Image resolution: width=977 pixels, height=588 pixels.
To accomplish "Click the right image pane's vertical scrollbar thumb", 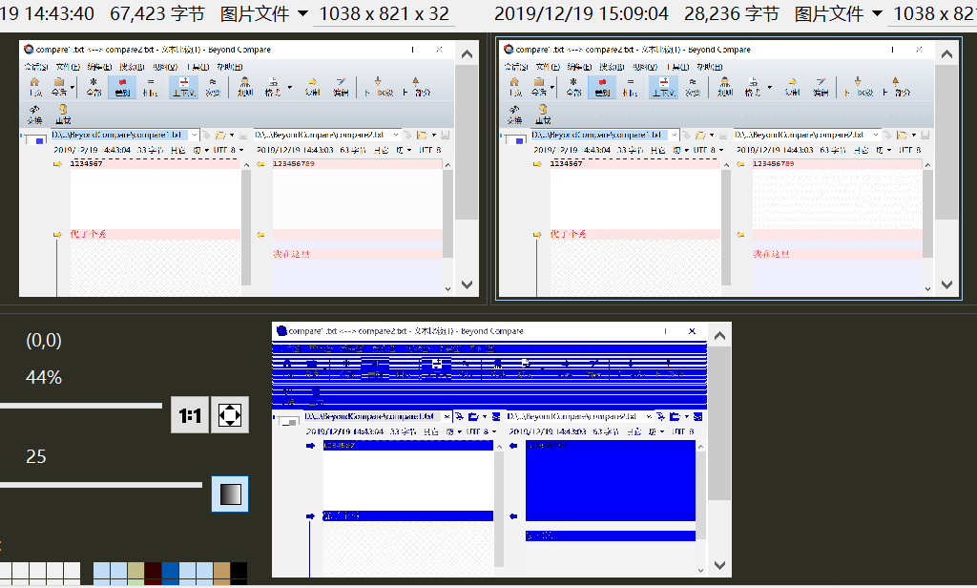I will [x=946, y=142].
